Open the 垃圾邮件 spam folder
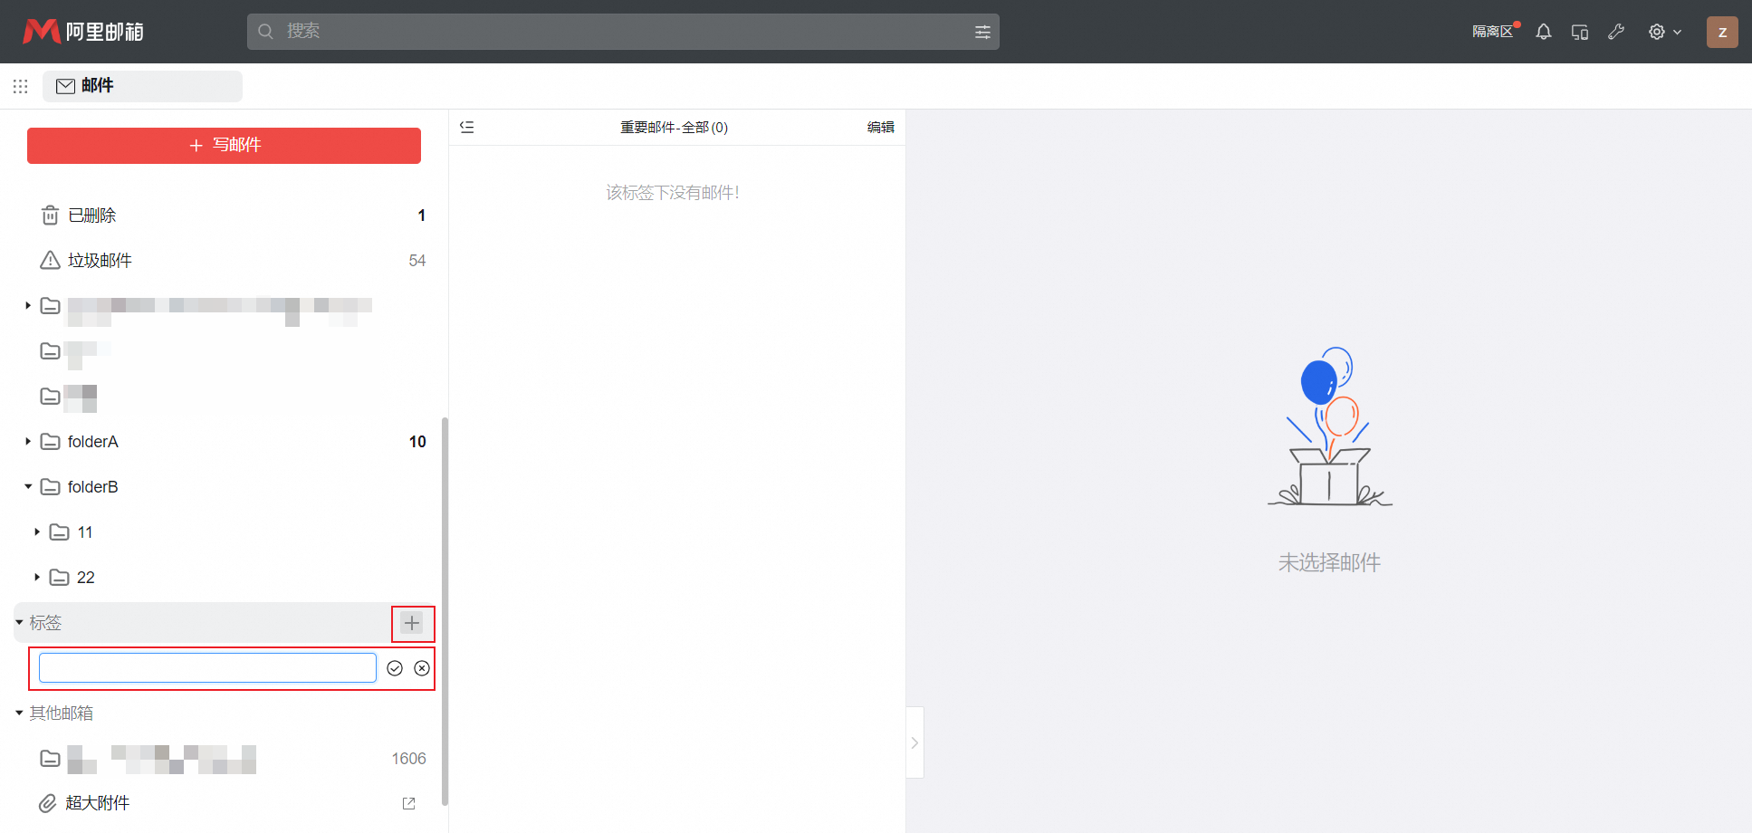The height and width of the screenshot is (833, 1752). 100,261
